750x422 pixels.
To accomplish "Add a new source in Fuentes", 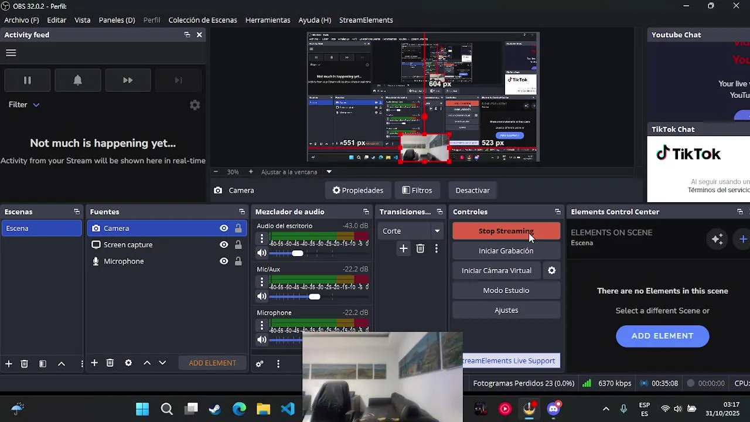I will (94, 363).
